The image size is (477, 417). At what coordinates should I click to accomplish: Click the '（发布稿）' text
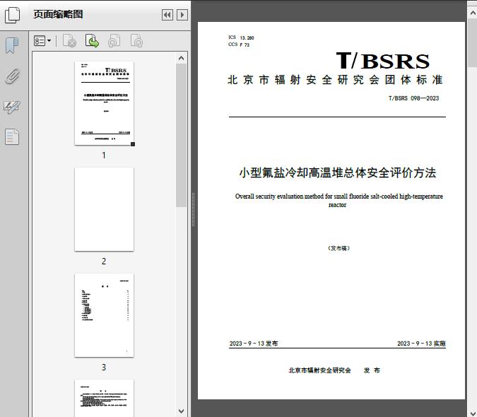tap(338, 248)
